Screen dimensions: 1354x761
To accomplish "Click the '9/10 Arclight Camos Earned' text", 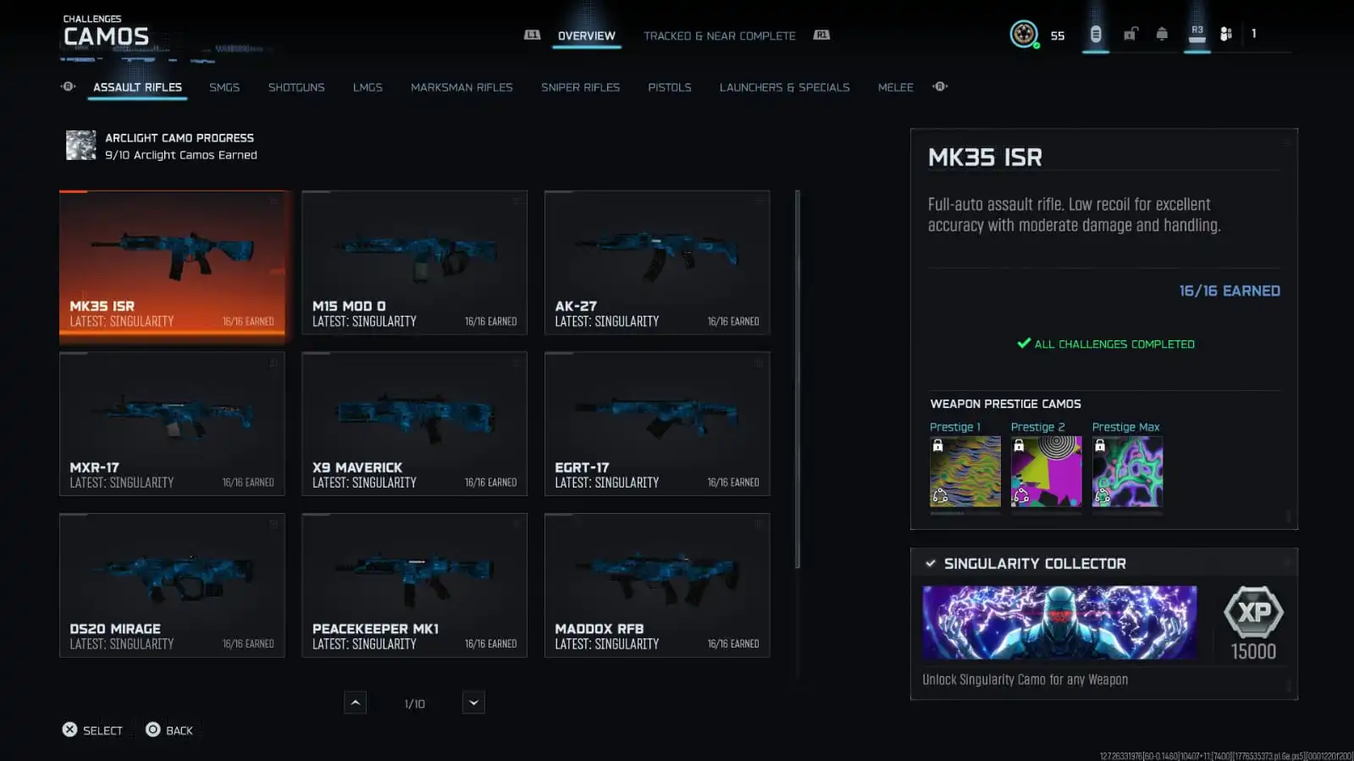I will [181, 155].
